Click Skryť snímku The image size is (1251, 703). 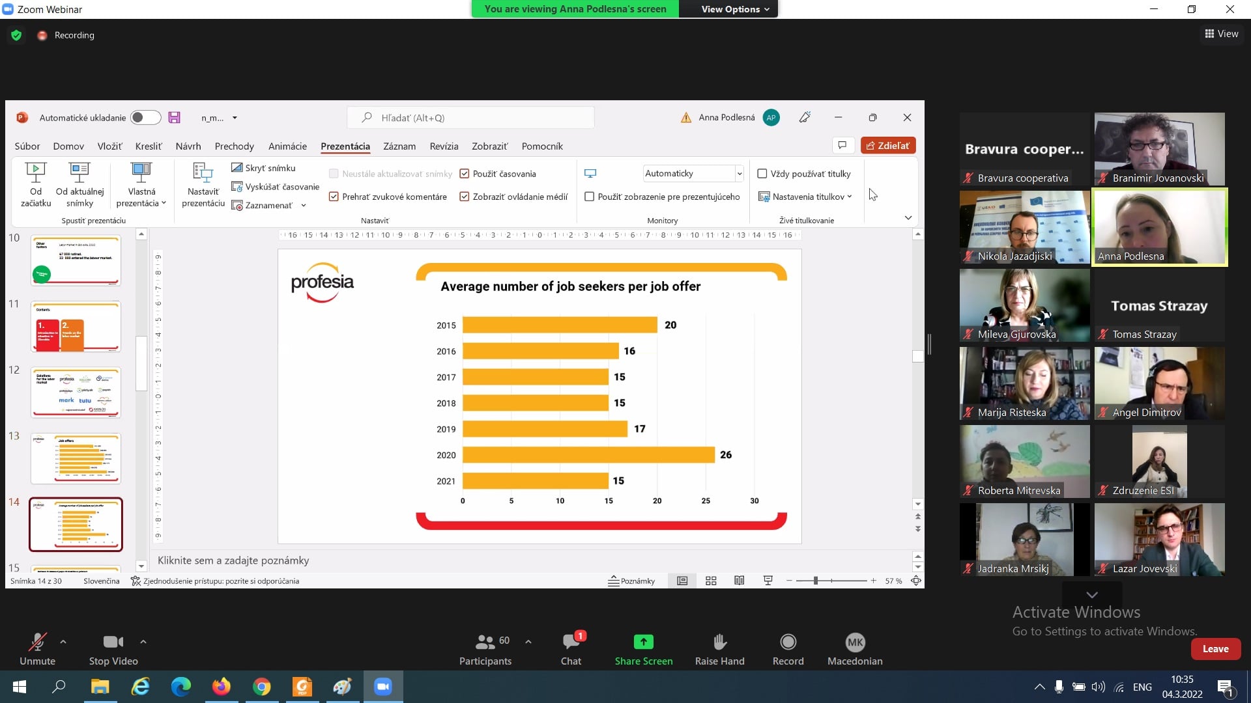pyautogui.click(x=263, y=168)
